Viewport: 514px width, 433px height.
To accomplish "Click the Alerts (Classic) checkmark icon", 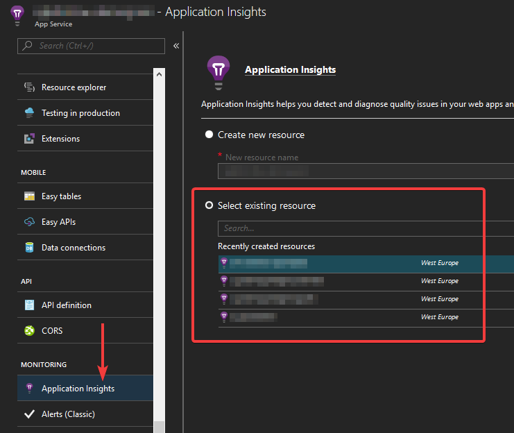I will pyautogui.click(x=29, y=414).
